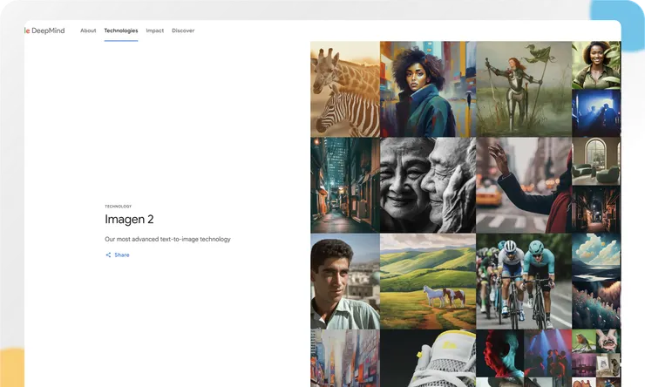Image resolution: width=645 pixels, height=387 pixels.
Task: Open the green sofa interior image
Action: click(x=596, y=161)
